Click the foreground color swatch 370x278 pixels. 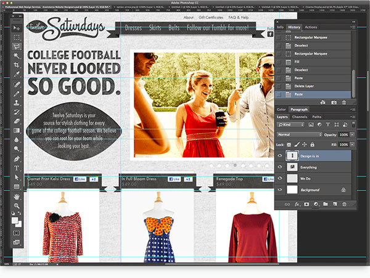pyautogui.click(x=15, y=219)
